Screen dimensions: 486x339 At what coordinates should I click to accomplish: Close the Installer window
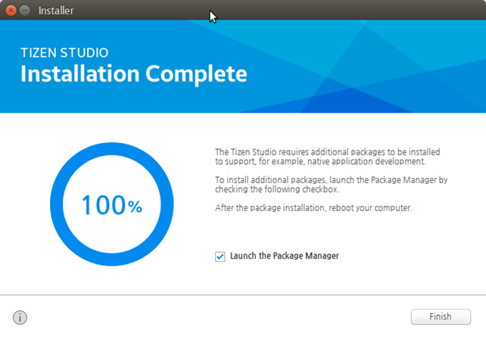(x=11, y=11)
